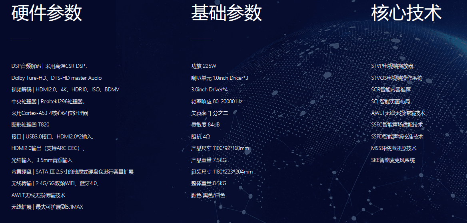Viewport: 467px width, 223px height.
Task: Select the Dolby Ture-HD、DTS-HD master Audio line
Action: point(57,78)
